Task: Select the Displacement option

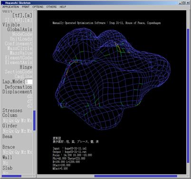Action: [x=17, y=92]
